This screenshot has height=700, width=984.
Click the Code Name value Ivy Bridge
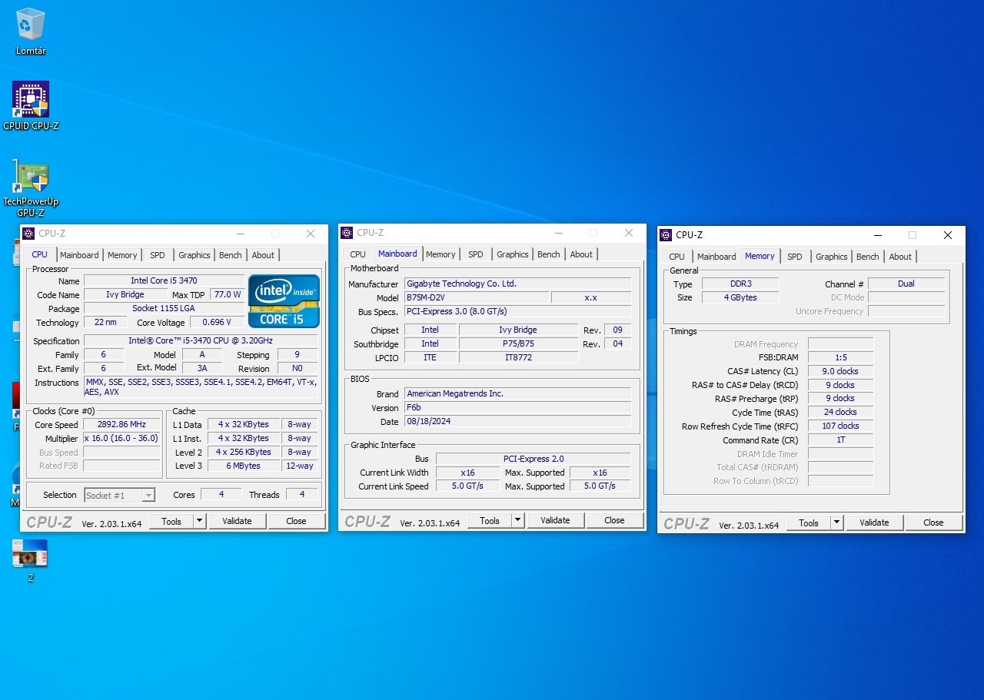tap(125, 295)
